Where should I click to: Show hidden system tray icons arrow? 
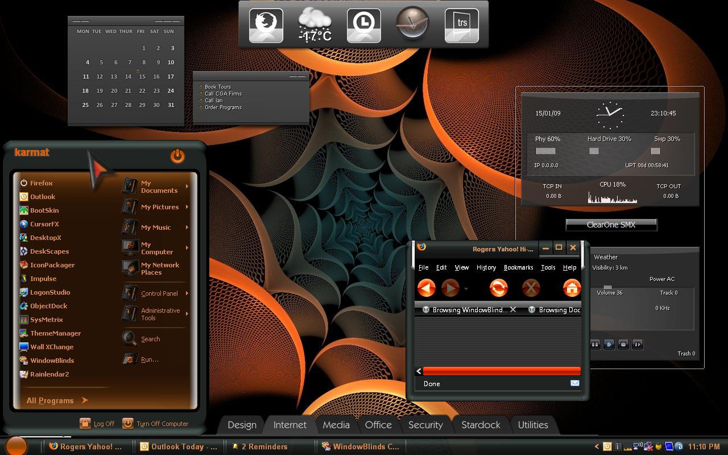(597, 446)
